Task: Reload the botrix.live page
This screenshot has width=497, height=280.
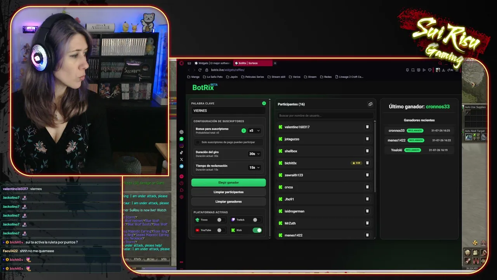Action: click(x=200, y=70)
